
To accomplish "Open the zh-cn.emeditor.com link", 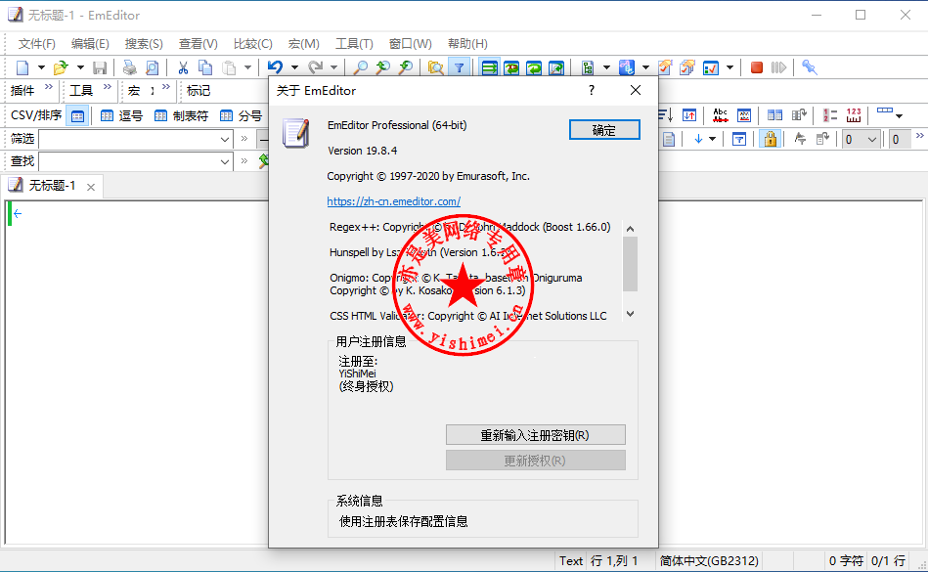I will pos(393,201).
